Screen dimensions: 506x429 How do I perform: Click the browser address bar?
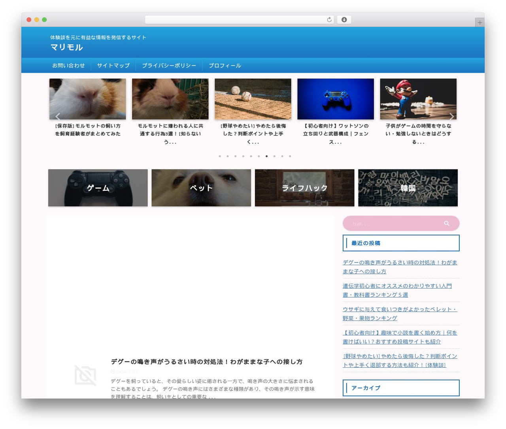(239, 20)
